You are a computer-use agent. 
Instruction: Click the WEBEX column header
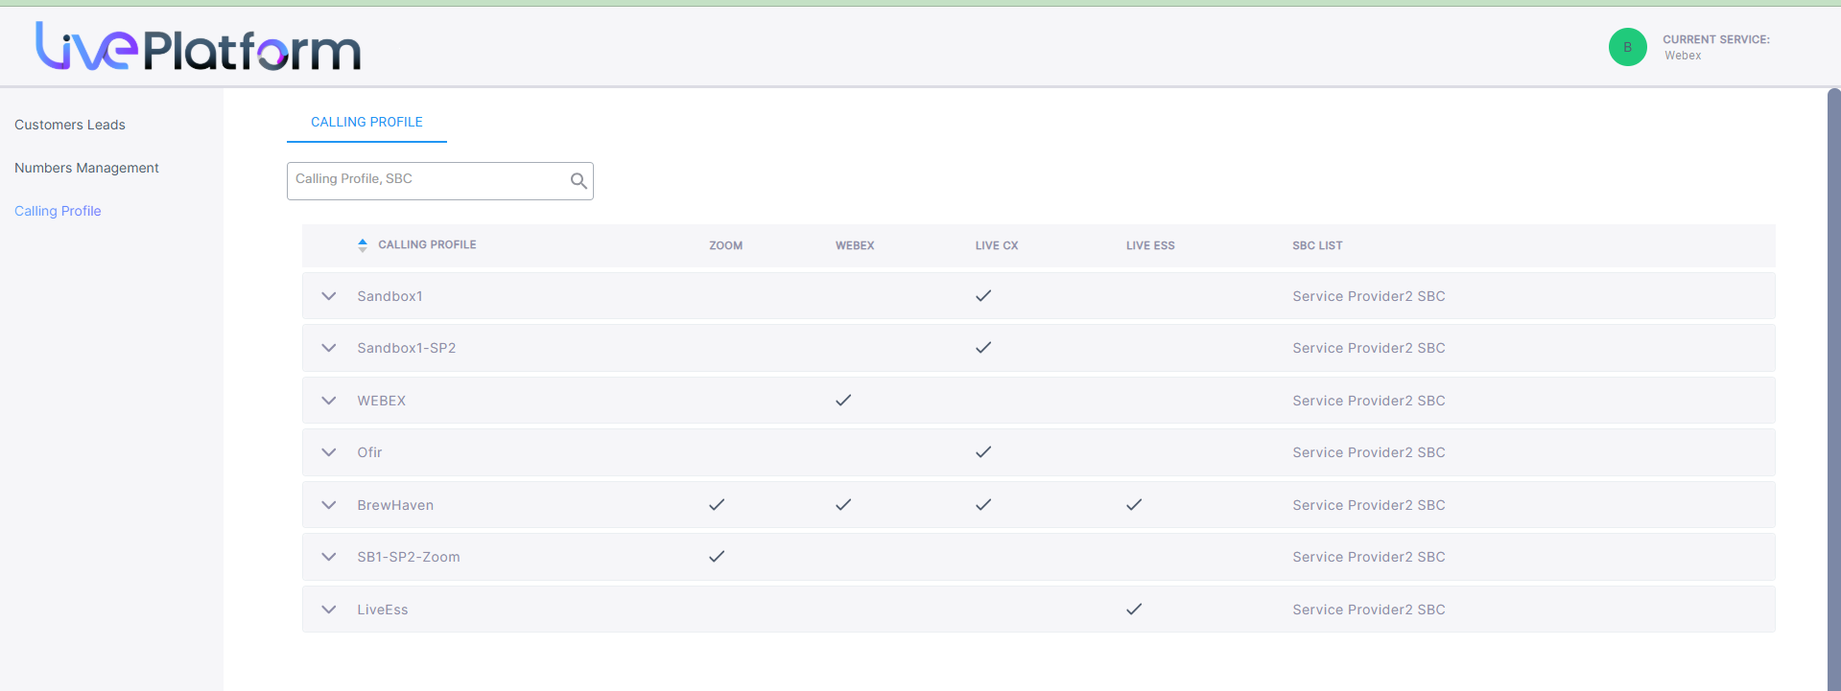855,245
